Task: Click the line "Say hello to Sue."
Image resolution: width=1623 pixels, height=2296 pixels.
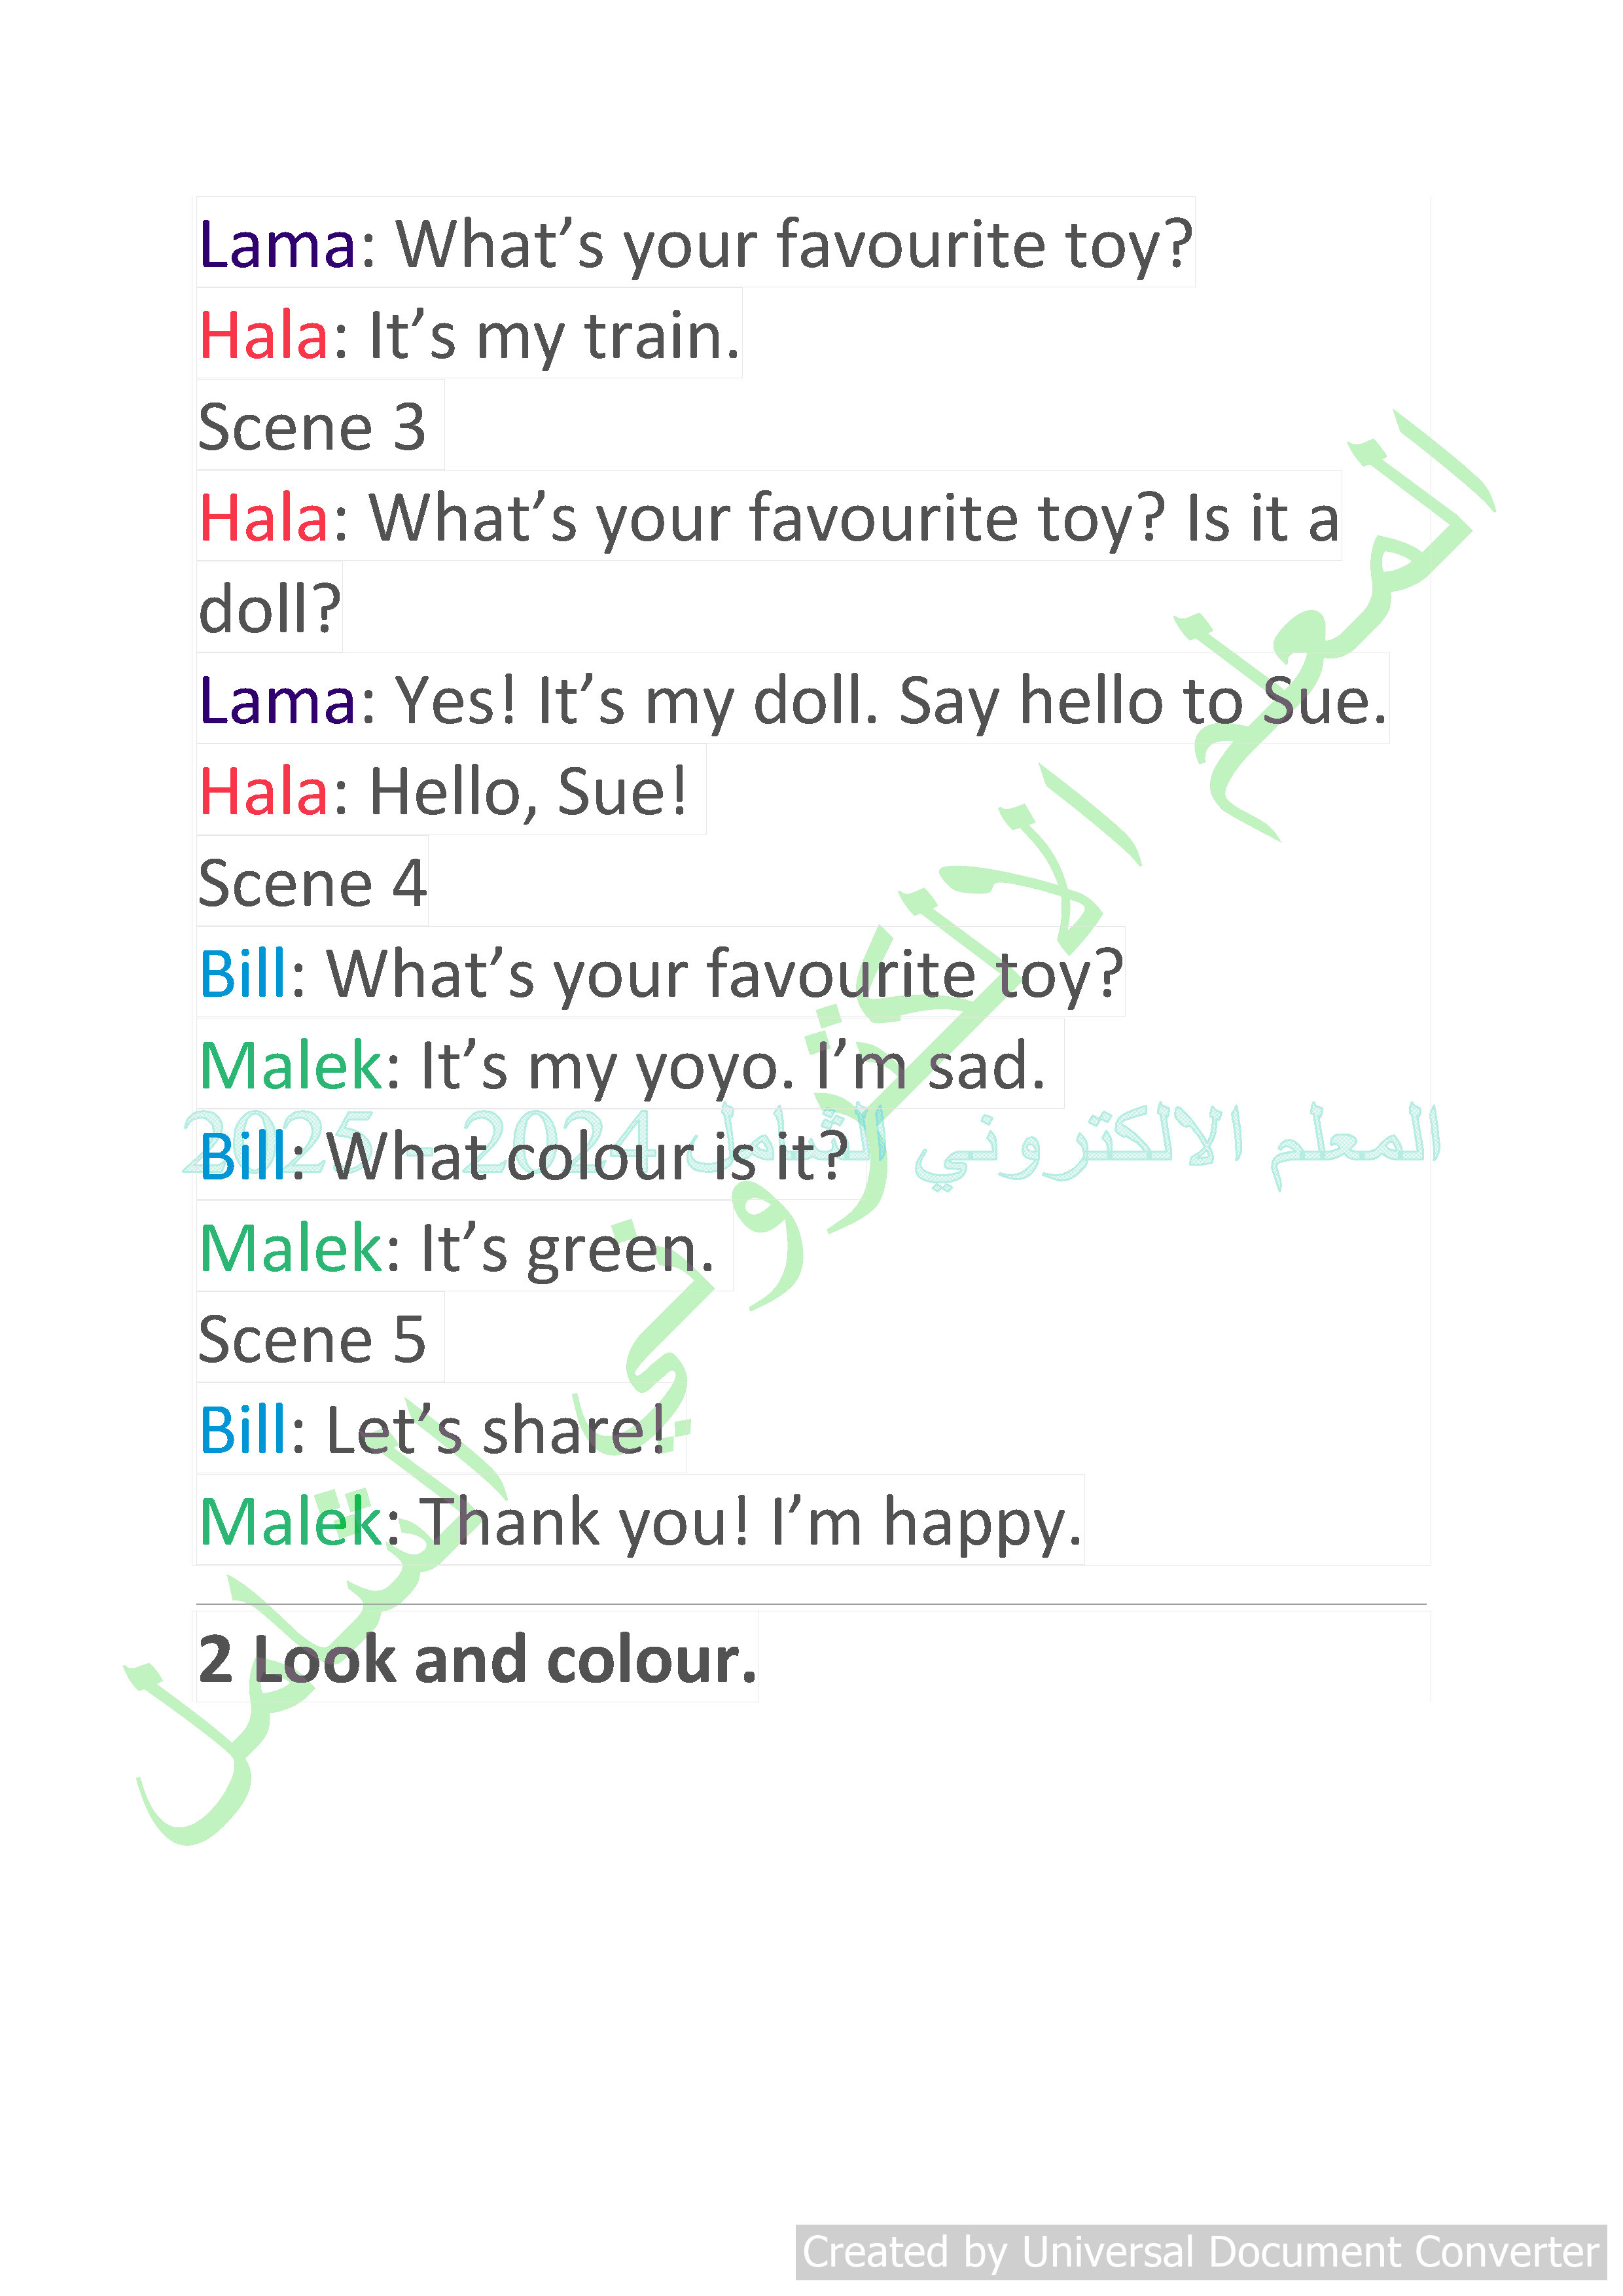Action: point(793,700)
